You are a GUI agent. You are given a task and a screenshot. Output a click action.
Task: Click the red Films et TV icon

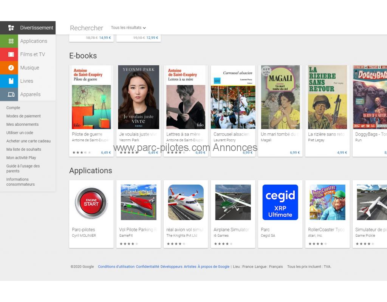(x=11, y=54)
